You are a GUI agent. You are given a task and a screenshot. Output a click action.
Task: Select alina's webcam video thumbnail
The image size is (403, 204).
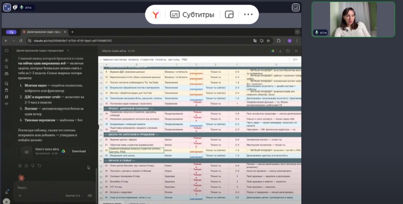coord(353,19)
